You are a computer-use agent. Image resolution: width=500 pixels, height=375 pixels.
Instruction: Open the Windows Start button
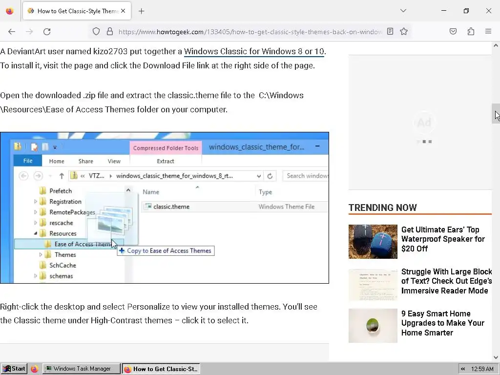14,369
